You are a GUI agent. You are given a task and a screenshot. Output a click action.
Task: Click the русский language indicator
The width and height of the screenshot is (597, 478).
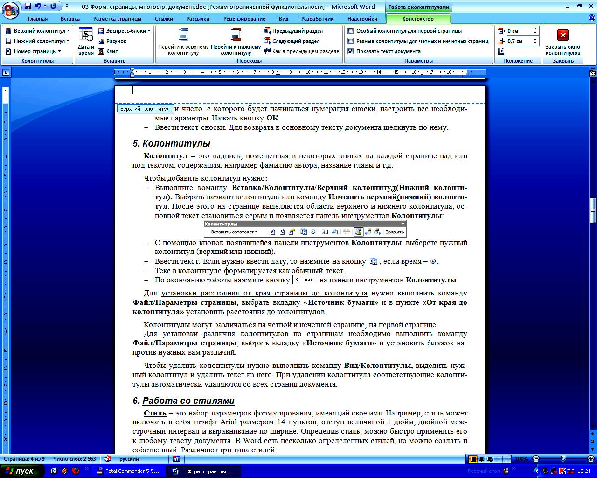(x=129, y=459)
